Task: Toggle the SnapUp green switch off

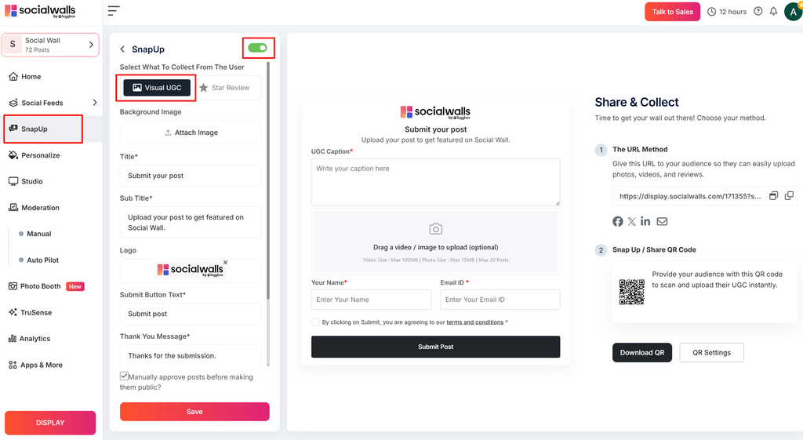Action: [x=257, y=48]
